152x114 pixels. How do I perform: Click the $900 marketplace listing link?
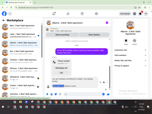tap(61, 31)
